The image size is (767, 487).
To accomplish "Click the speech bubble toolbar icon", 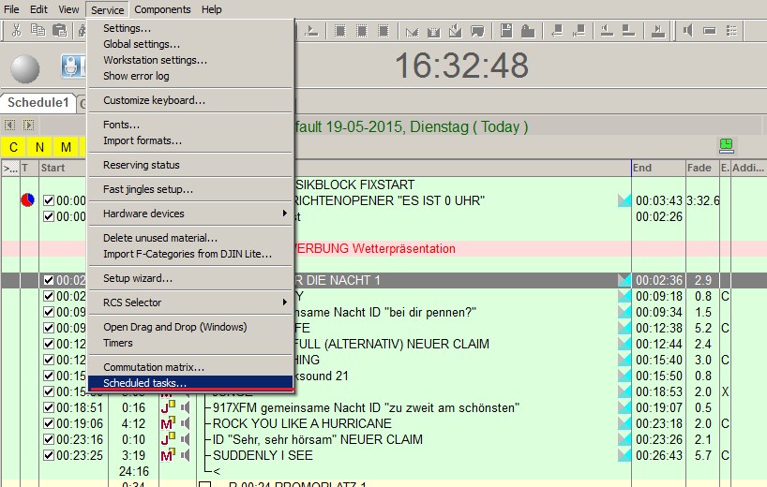I will pos(477,31).
